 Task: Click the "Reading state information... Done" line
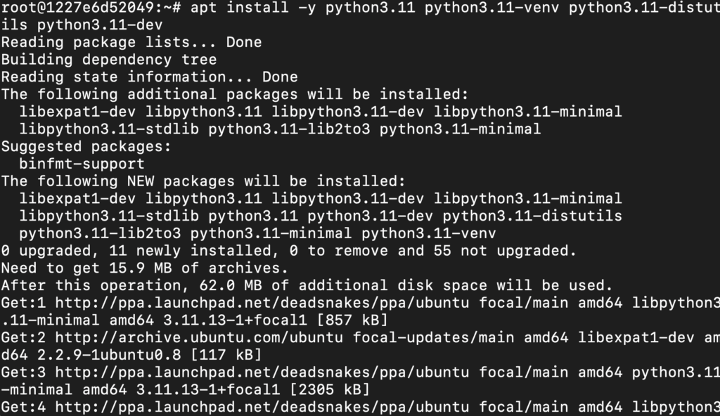coord(149,77)
